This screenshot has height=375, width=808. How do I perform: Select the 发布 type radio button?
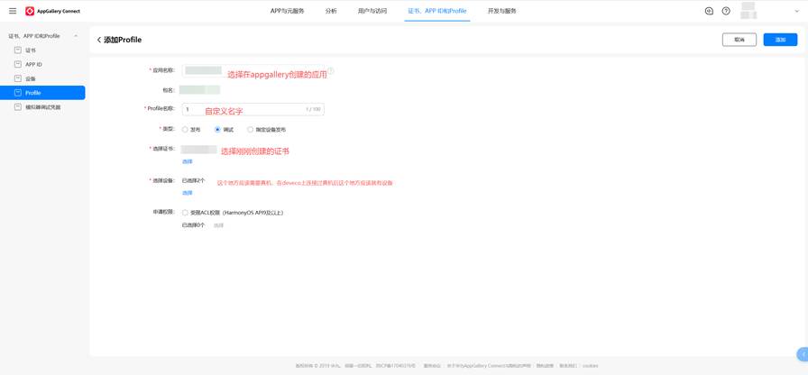[185, 130]
